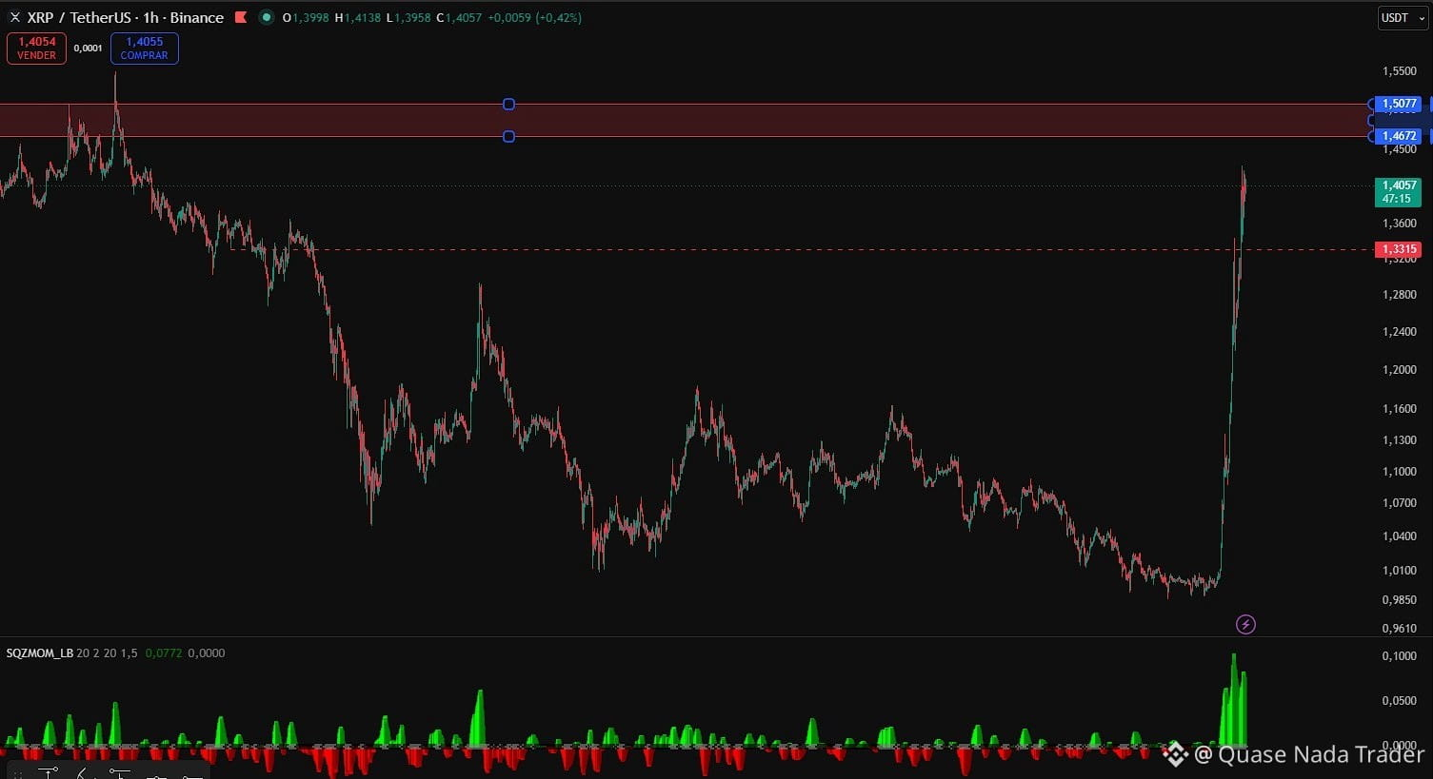Image resolution: width=1433 pixels, height=779 pixels.
Task: Click the 1,4055 COMPRAR buy button
Action: click(145, 49)
